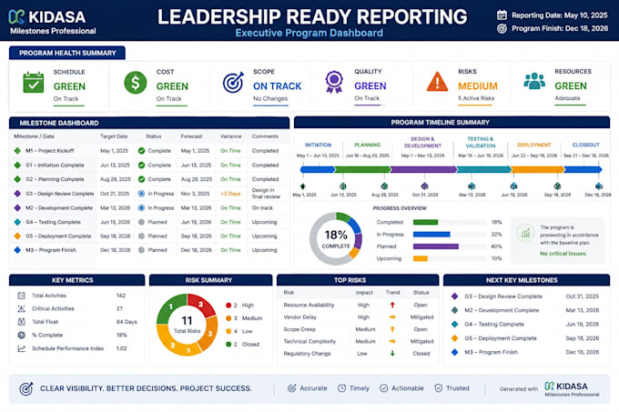Click '5 Active Risks' under Risks Medium

476,98
